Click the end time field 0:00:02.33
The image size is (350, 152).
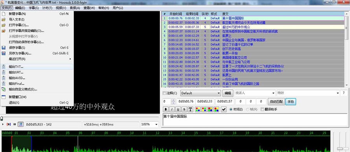(205, 101)
